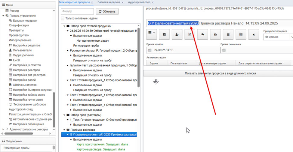Collapse the Отбор проб готовой продукции group
This screenshot has height=152, width=293.
pyautogui.click(x=64, y=26)
